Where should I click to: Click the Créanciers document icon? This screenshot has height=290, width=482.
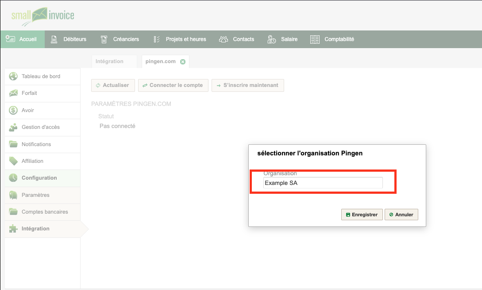point(104,39)
